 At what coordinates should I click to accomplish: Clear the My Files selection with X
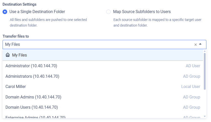(195, 45)
